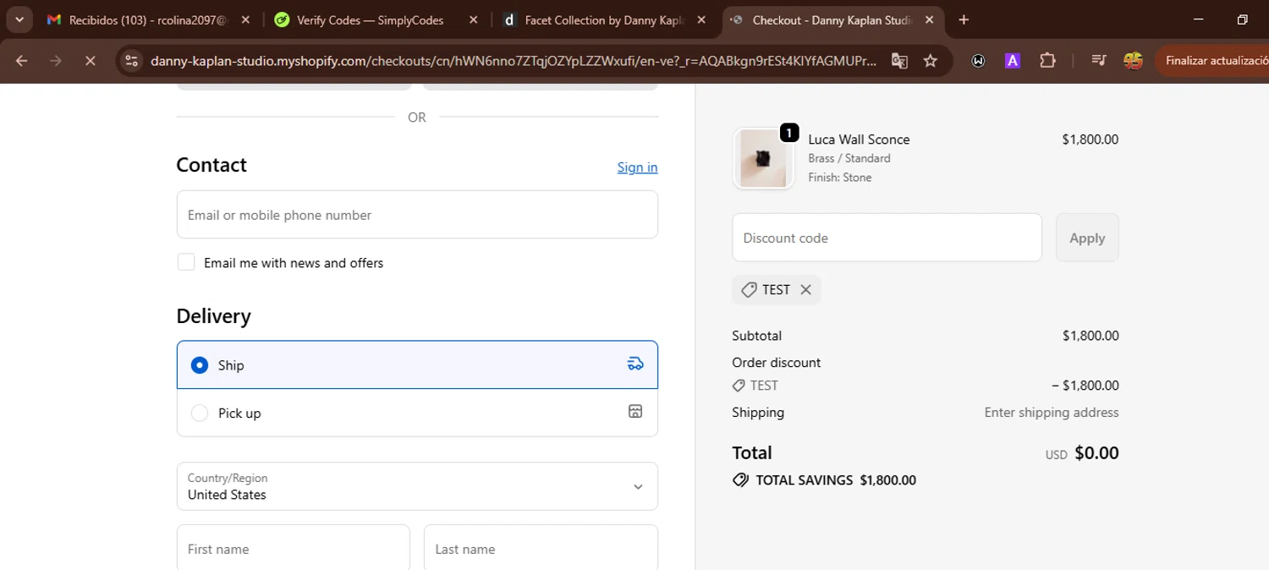This screenshot has height=570, width=1269.
Task: Close the Facet Collection tab
Action: coord(701,19)
